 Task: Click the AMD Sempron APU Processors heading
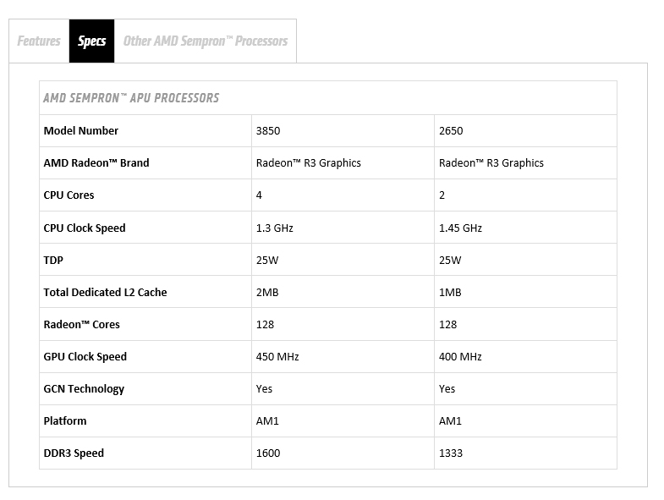(131, 98)
